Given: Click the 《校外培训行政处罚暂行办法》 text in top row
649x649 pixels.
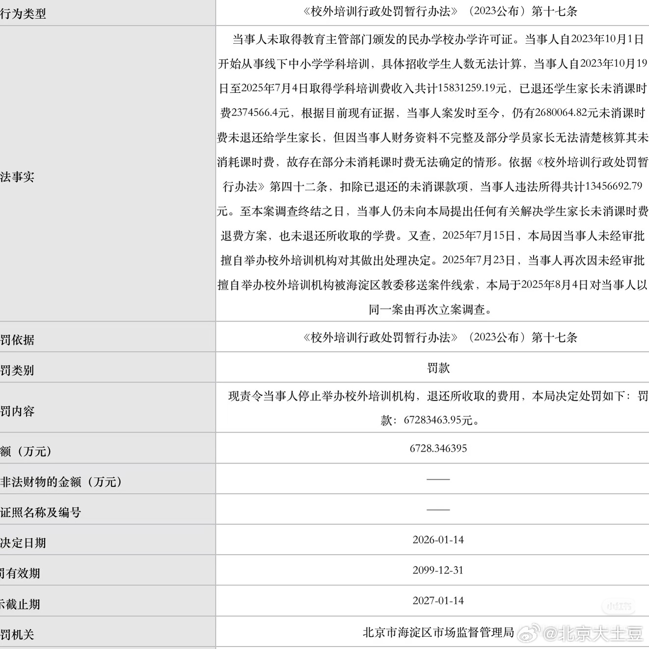Looking at the screenshot, I should pos(381,12).
